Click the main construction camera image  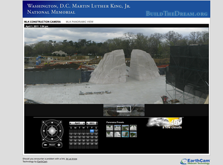[116, 66]
